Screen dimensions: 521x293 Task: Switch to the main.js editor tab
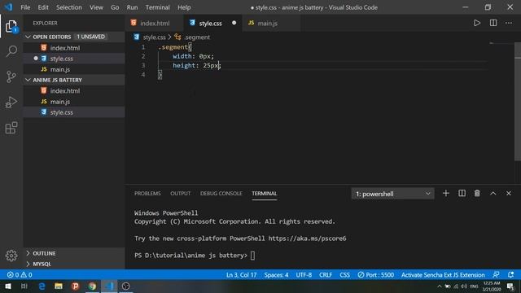tap(271, 23)
